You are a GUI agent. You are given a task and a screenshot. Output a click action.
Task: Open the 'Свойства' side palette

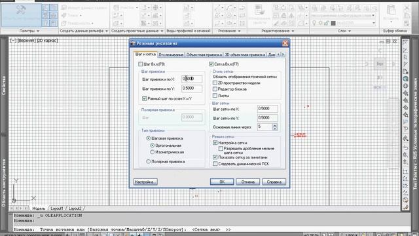(x=4, y=85)
